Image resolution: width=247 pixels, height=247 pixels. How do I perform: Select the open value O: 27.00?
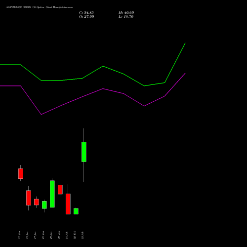[86, 17]
